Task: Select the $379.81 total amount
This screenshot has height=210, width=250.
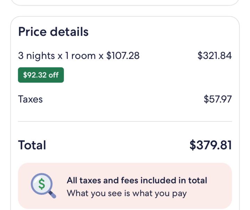Action: pos(210,145)
